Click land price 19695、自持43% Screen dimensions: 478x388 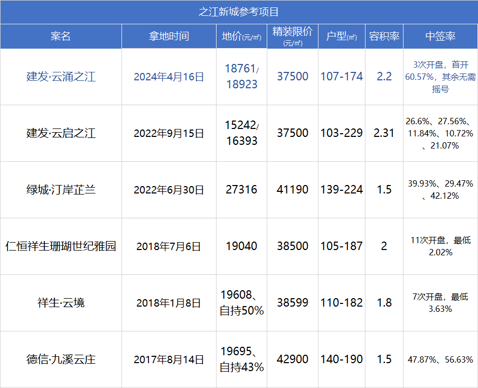[x=242, y=359]
